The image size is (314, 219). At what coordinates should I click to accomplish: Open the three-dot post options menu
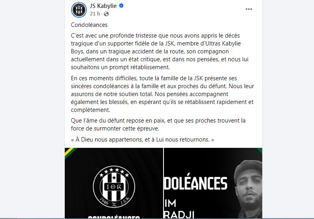249,9
